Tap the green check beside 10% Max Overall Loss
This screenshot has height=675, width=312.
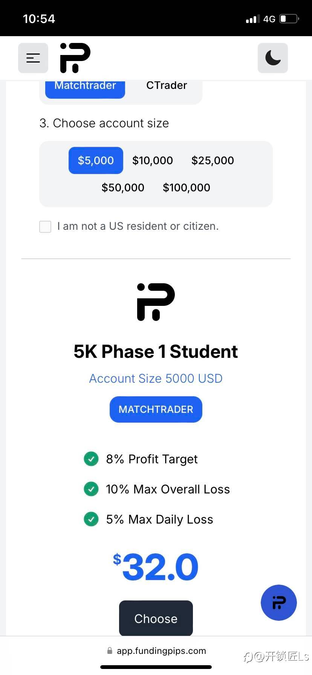click(91, 489)
